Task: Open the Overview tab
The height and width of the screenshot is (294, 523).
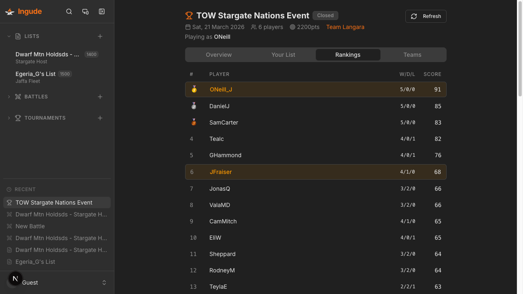Action: (219, 54)
